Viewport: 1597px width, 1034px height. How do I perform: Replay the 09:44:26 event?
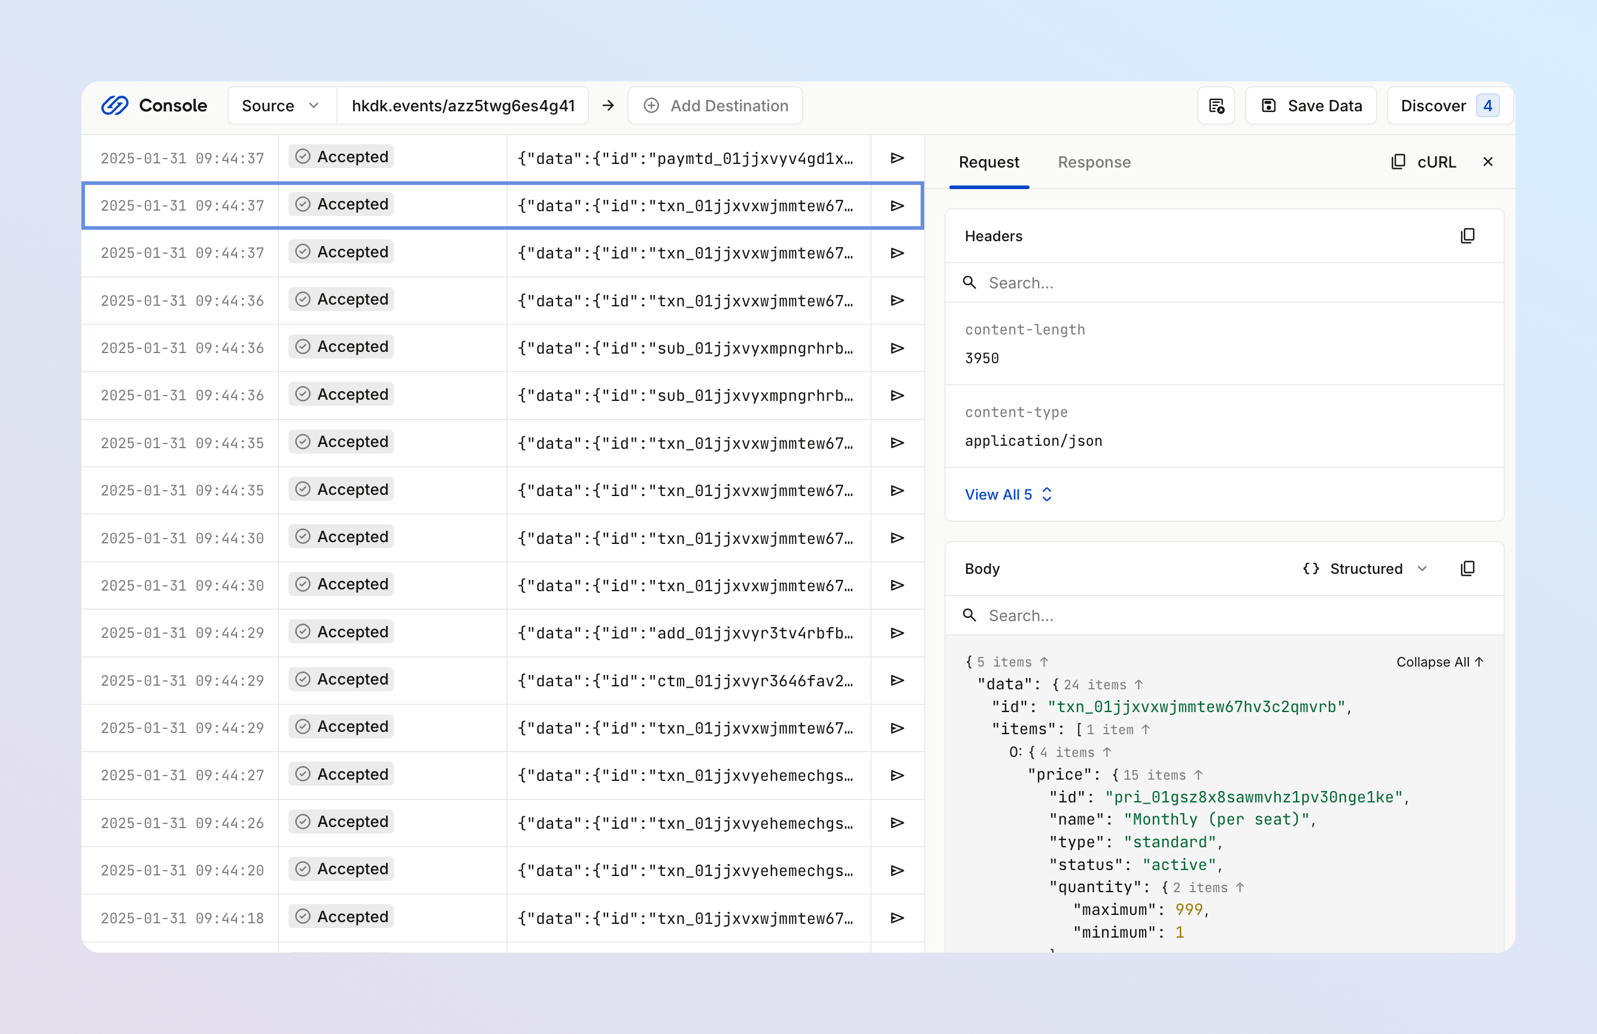897,823
